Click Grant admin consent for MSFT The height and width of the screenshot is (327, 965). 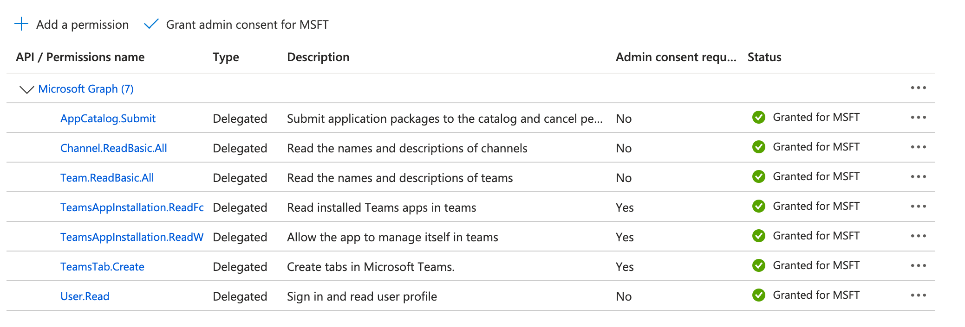[247, 25]
